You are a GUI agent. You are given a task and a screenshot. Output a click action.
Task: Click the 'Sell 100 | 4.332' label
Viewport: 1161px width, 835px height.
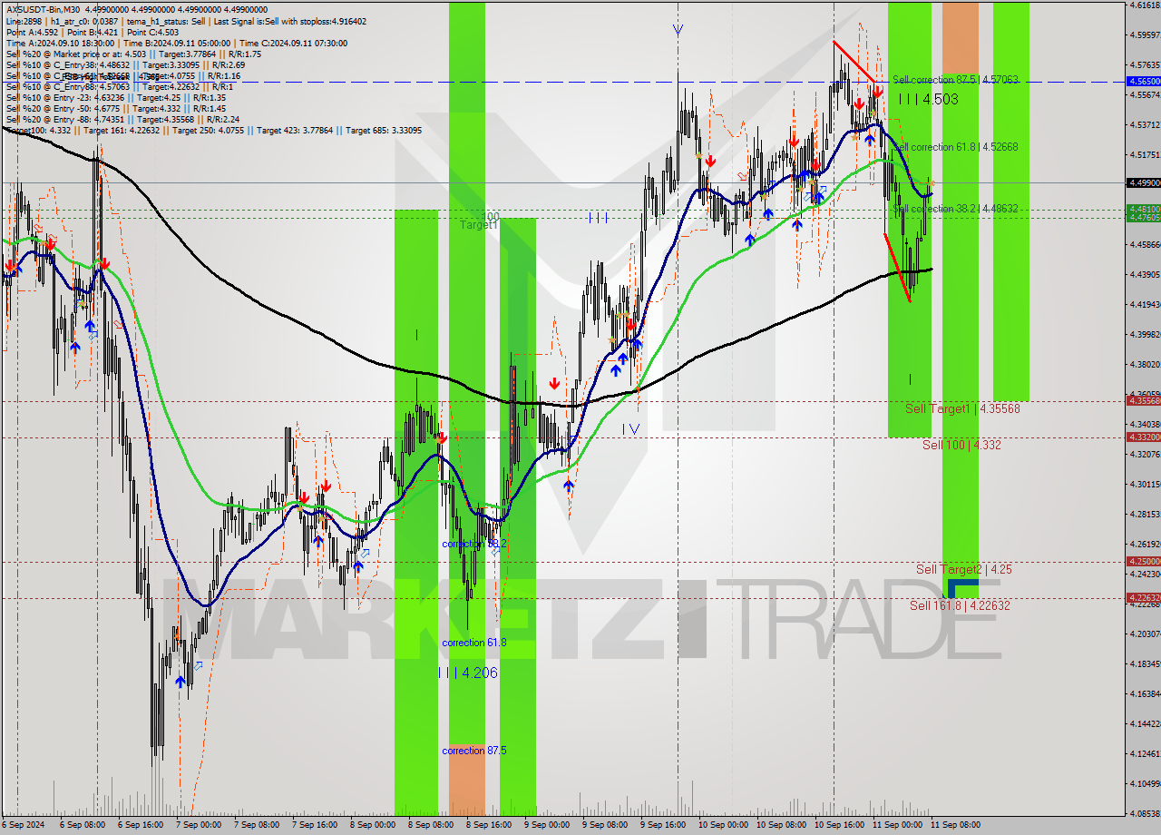(x=961, y=445)
